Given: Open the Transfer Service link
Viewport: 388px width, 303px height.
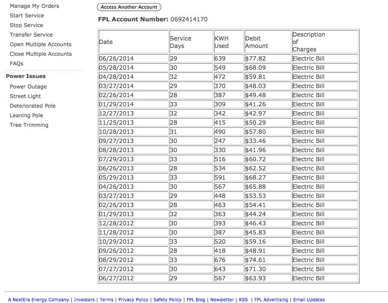Looking at the screenshot, I should click(x=31, y=35).
